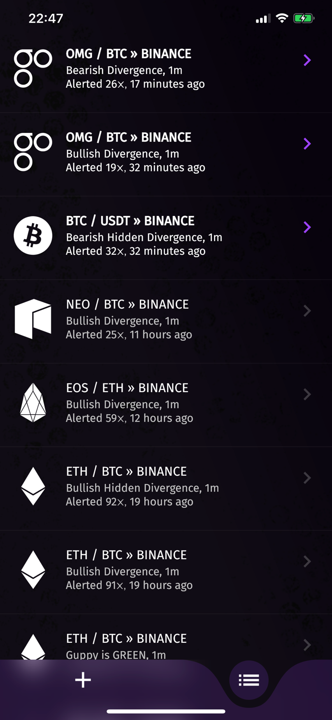Expand the NEO/BTC alert via its chevron
This screenshot has height=720, width=332.
click(307, 311)
